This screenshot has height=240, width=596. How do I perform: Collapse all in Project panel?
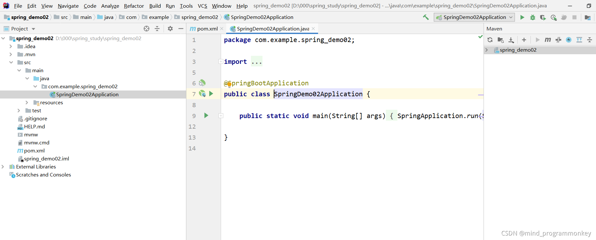coord(157,29)
